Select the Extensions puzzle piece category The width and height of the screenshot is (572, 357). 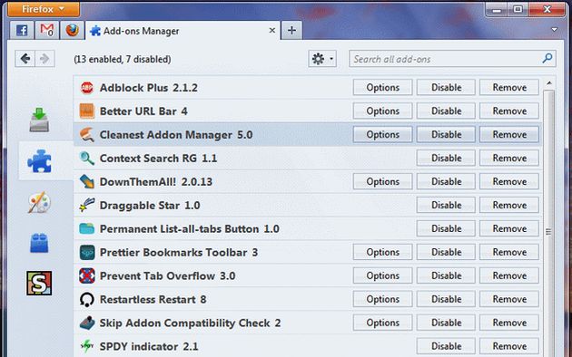point(39,161)
